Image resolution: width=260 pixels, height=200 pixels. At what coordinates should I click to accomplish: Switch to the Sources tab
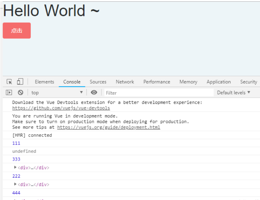click(x=98, y=82)
